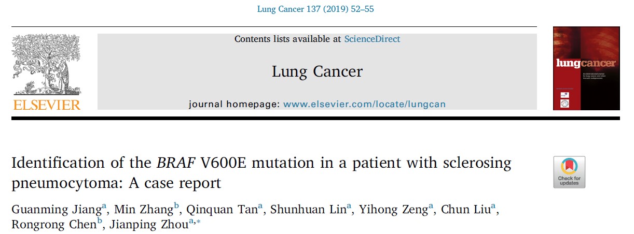Select author Guanming Jiang

coord(56,210)
